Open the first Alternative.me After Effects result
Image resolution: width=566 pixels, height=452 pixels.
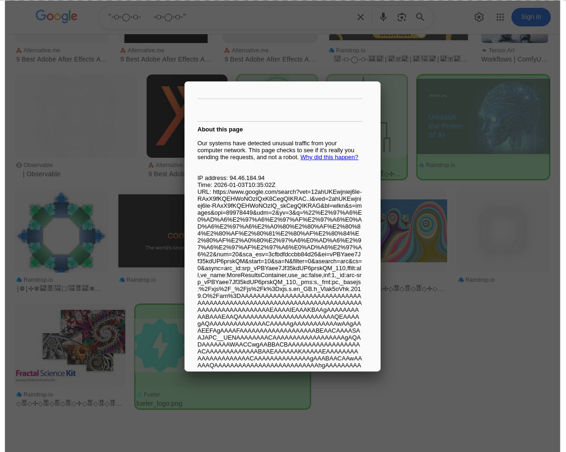point(62,59)
